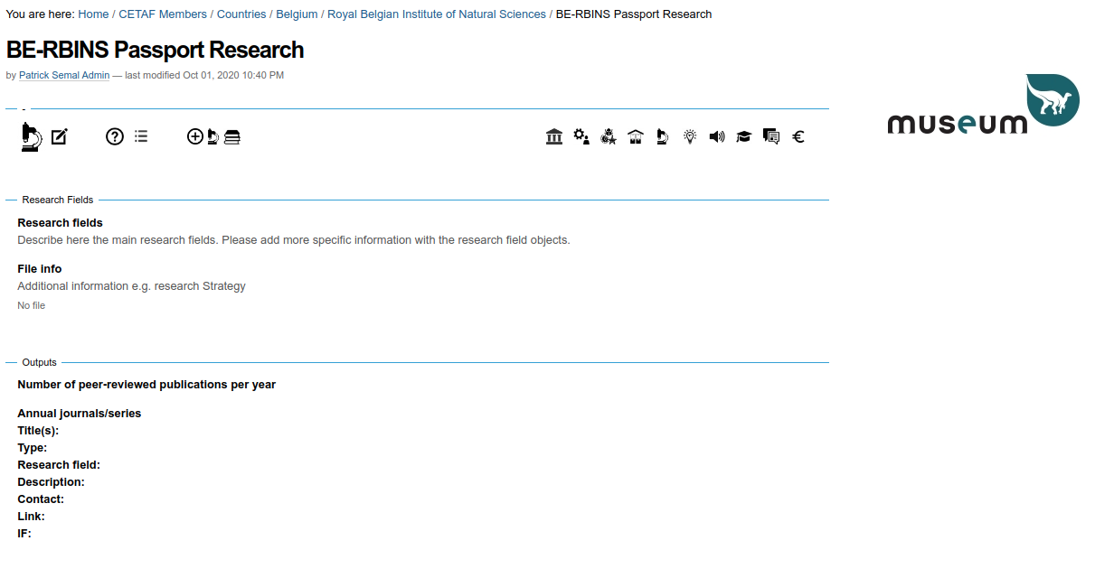The width and height of the screenshot is (1114, 578).
Task: Click the edit pencil icon
Action: pyautogui.click(x=60, y=137)
